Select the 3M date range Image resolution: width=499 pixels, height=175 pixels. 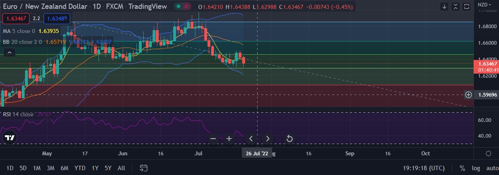pos(50,168)
